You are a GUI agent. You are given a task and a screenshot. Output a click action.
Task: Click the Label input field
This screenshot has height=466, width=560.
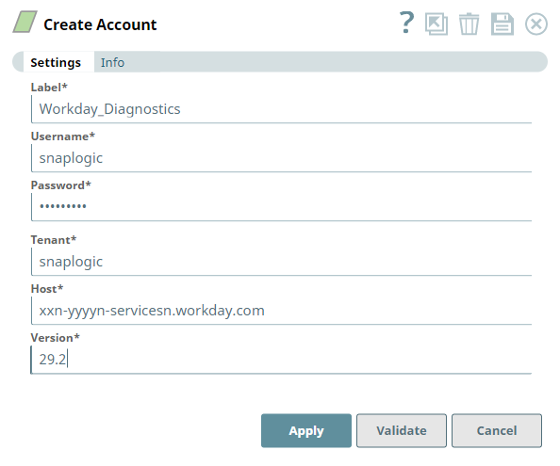[282, 109]
